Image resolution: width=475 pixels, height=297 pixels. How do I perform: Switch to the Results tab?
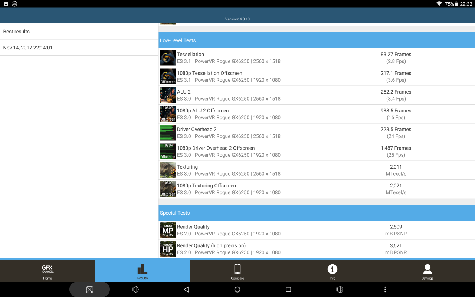tap(142, 271)
